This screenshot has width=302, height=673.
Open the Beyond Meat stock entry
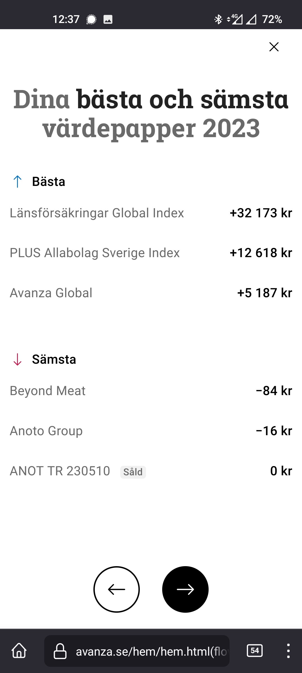(48, 391)
